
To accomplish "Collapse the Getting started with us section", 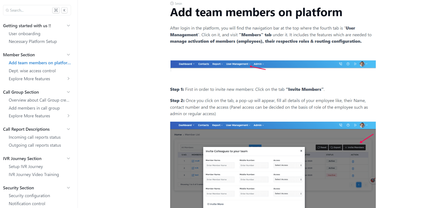I will pyautogui.click(x=68, y=26).
